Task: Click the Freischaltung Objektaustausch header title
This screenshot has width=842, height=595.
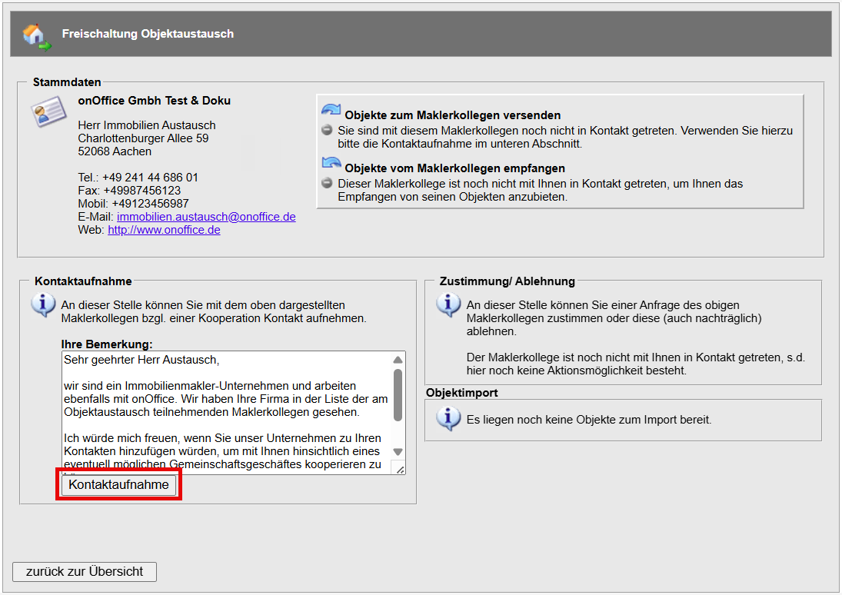Action: tap(148, 34)
